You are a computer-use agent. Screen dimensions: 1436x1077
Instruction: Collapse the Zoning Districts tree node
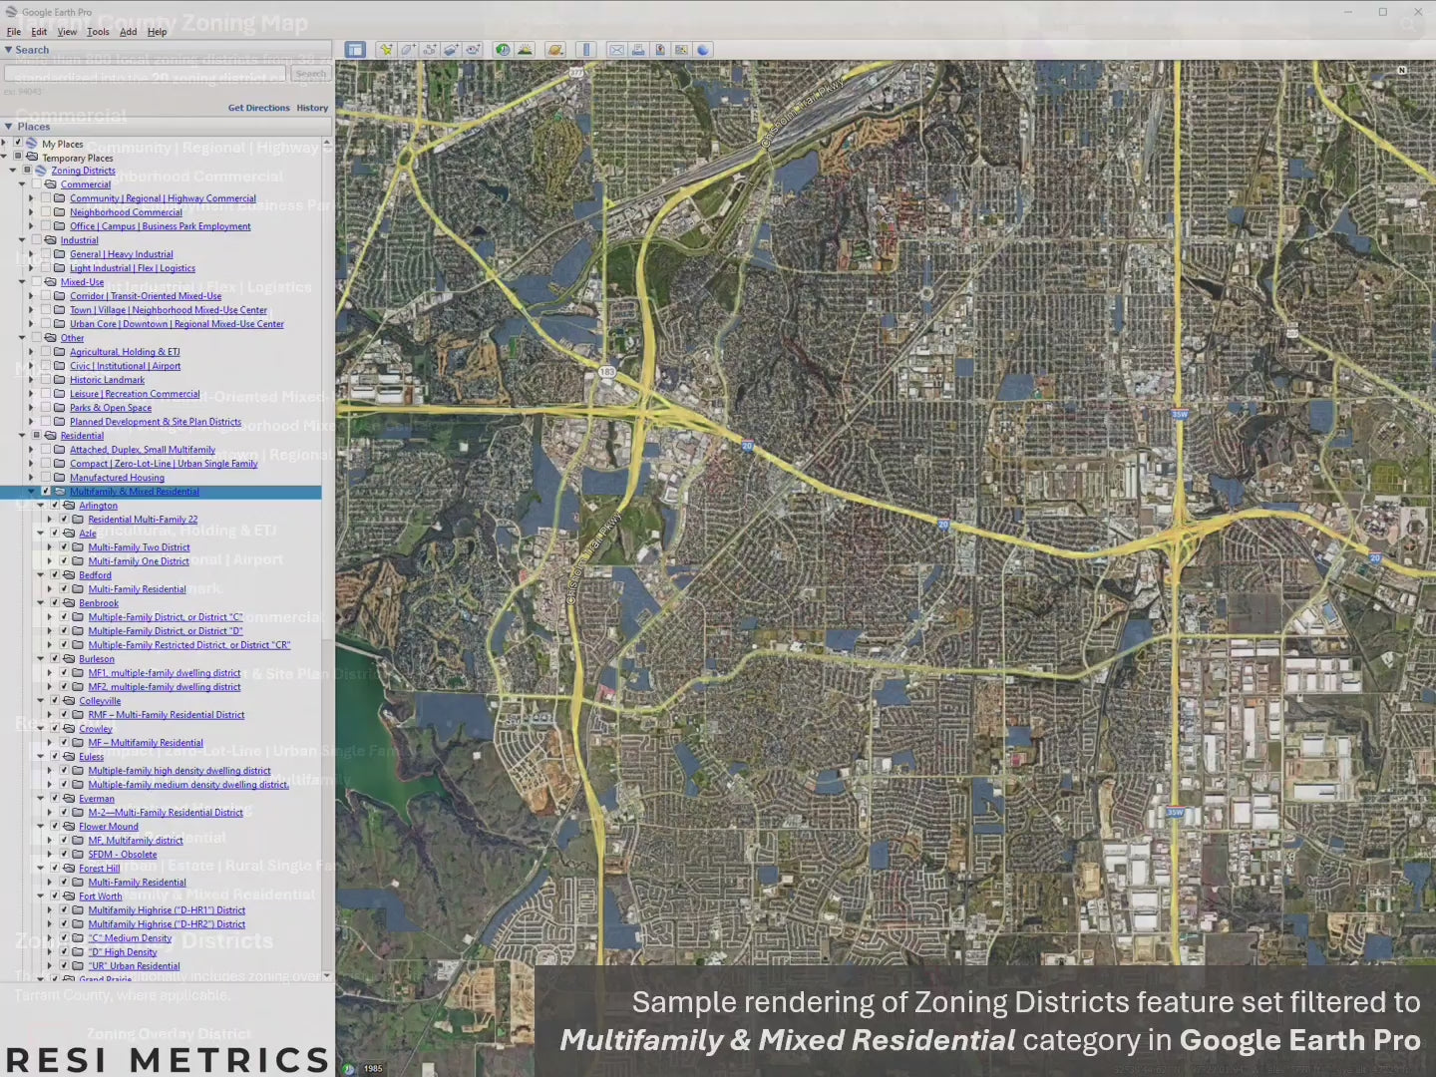(13, 171)
